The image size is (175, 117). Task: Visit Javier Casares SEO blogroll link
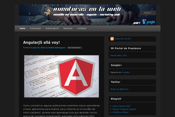[121, 106]
